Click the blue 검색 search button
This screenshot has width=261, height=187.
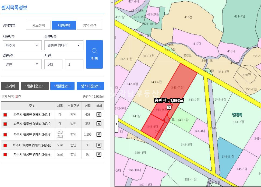[94, 54]
